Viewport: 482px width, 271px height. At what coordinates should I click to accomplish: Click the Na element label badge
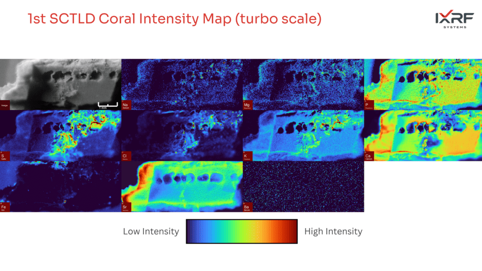pos(126,105)
